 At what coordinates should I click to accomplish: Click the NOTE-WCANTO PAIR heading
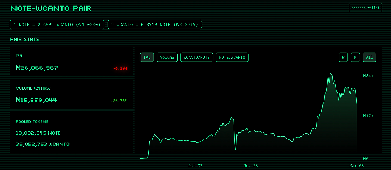[51, 8]
